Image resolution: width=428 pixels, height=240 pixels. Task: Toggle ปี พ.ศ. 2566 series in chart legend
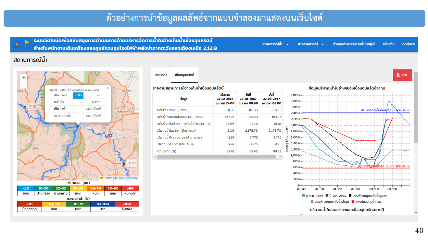313,196
